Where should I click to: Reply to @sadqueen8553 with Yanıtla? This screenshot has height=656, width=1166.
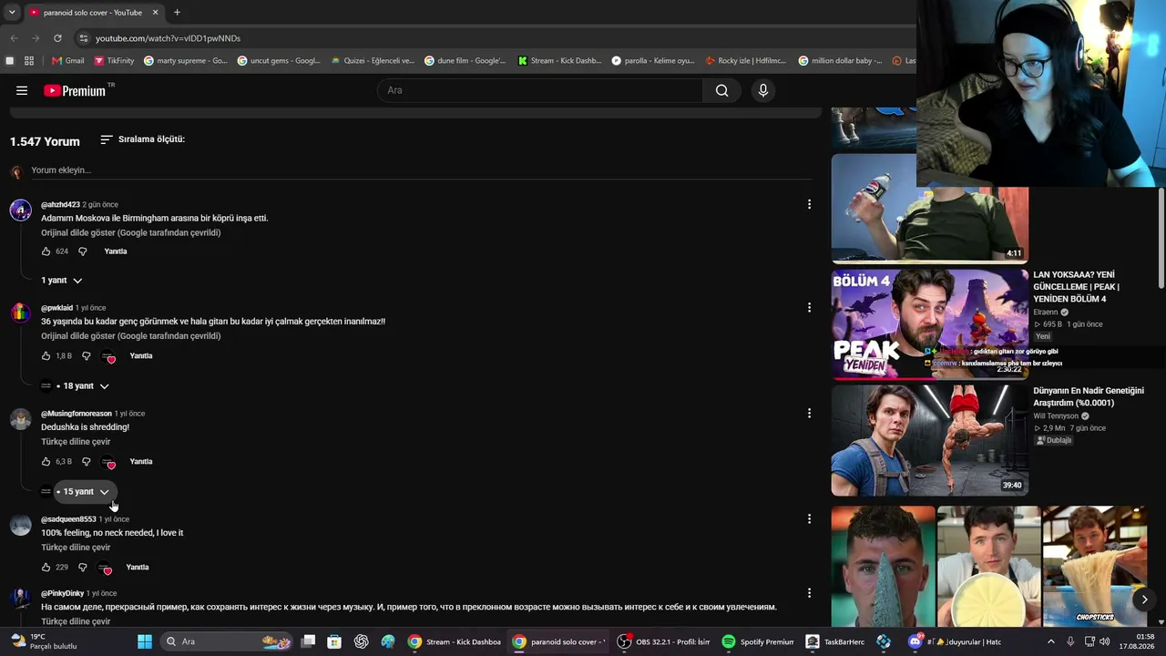click(138, 568)
